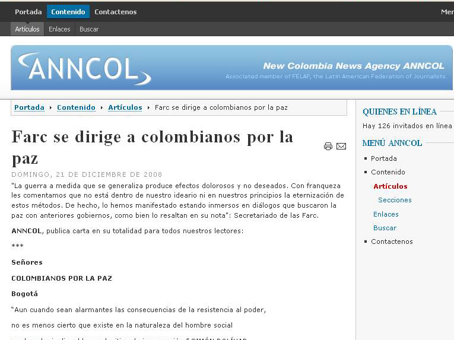Click 'COLOMBIANOS POR LA PAZ' bold line

[62, 278]
